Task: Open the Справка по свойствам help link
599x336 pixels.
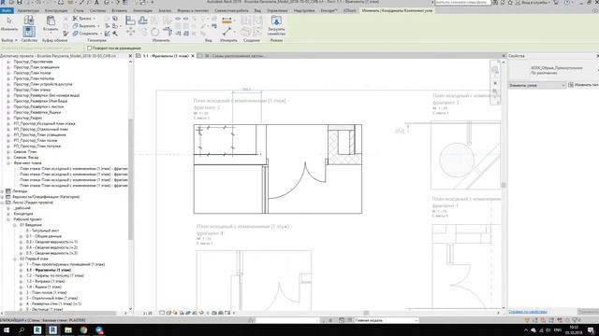Action: click(x=528, y=312)
